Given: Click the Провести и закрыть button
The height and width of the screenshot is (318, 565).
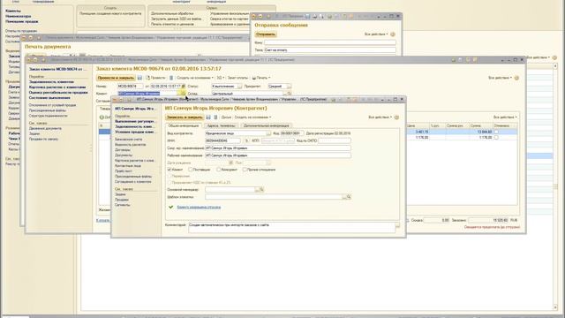Looking at the screenshot, I should 116,78.
